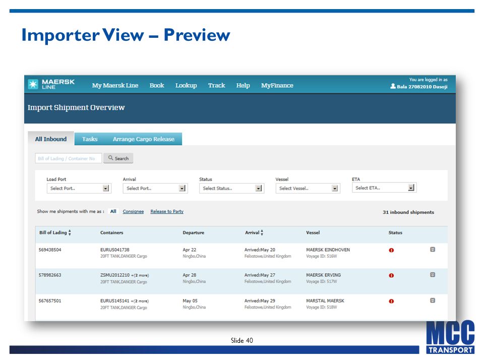The width and height of the screenshot is (484, 363).
Task: Open the MyFinance menu
Action: pyautogui.click(x=277, y=86)
